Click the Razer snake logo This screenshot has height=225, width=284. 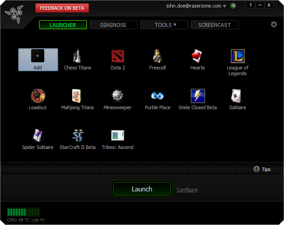pyautogui.click(x=14, y=14)
